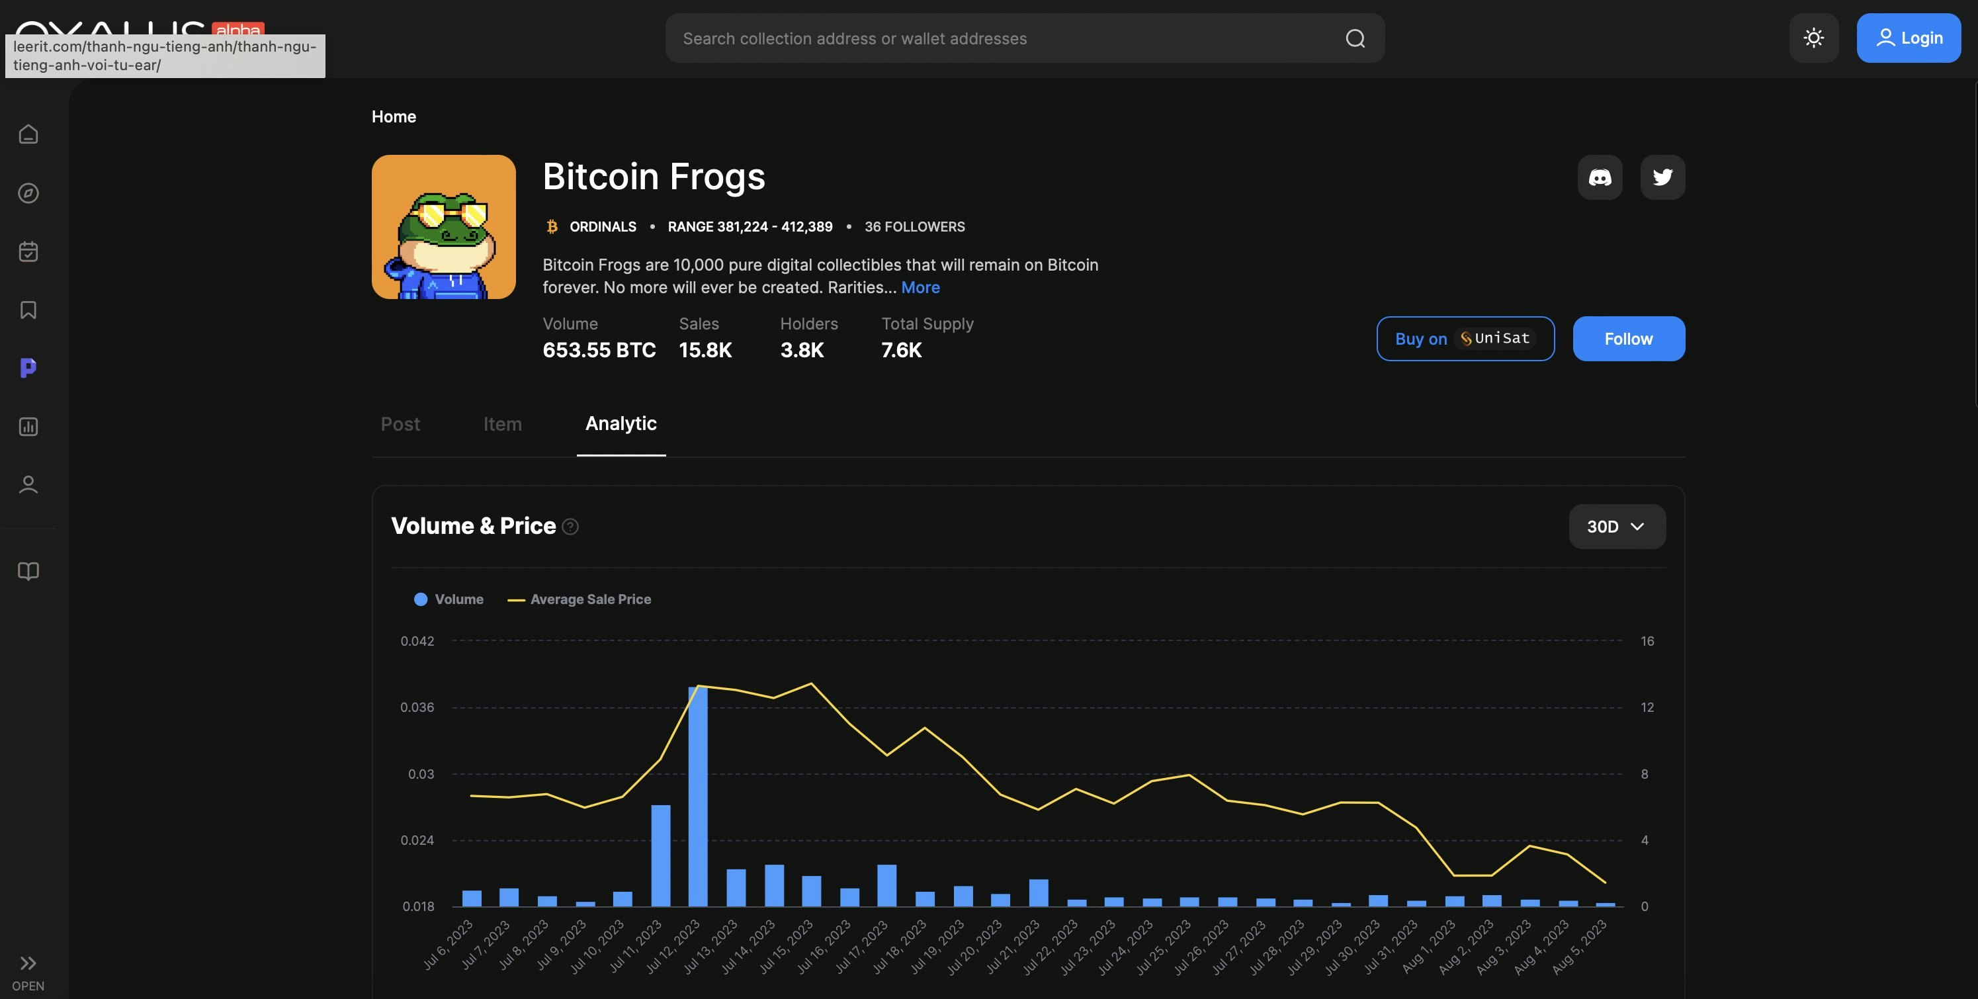
Task: Switch to the Post tab
Action: [400, 424]
